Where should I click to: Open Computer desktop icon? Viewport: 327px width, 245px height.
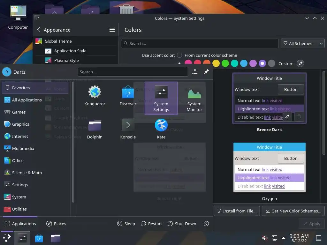pyautogui.click(x=18, y=18)
